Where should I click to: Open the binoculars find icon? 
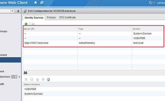[26, 73]
